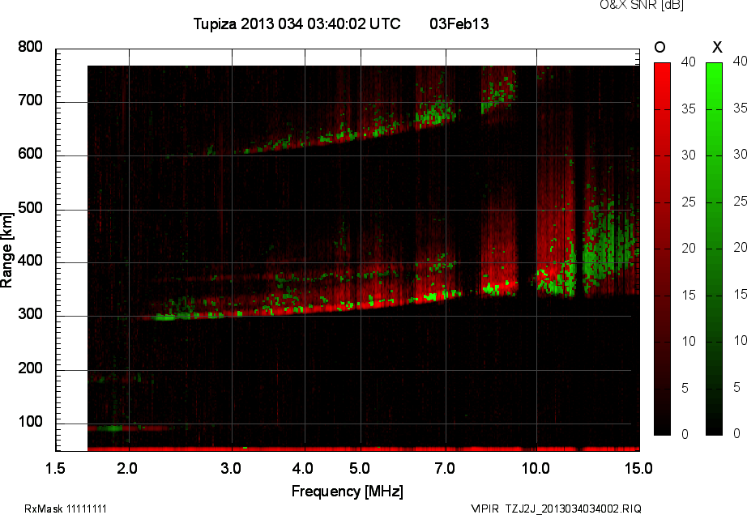Viewport: 747px width, 515px height.
Task: Click the 'O&X SNR [dB]' colorbar heading
Action: (641, 5)
